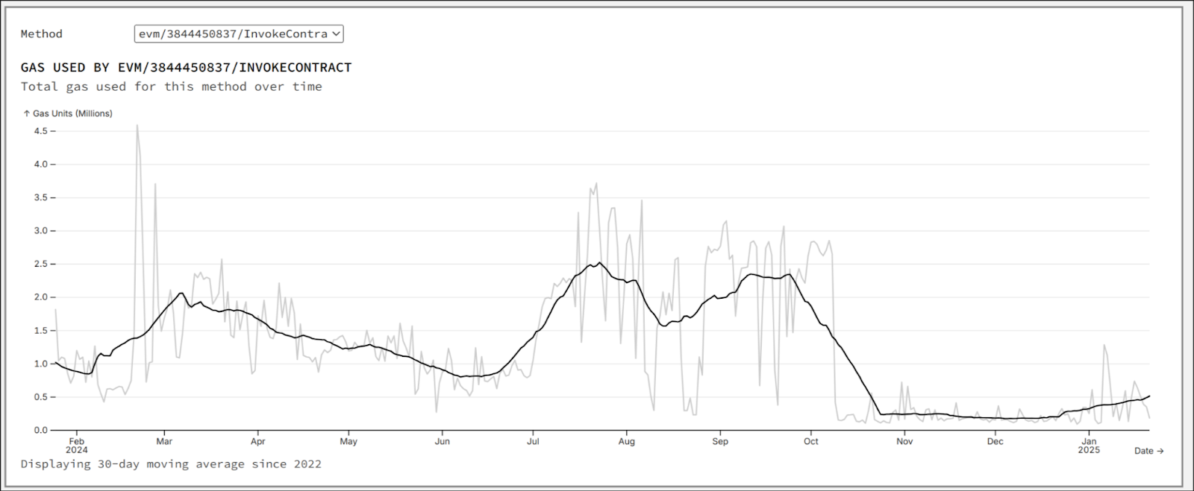Select the 'Date →' axis label
Screen dimensions: 1194x491
(x=1149, y=451)
